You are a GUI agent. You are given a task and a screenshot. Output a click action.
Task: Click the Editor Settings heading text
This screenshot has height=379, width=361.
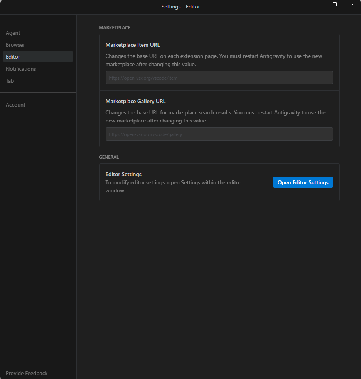click(123, 174)
